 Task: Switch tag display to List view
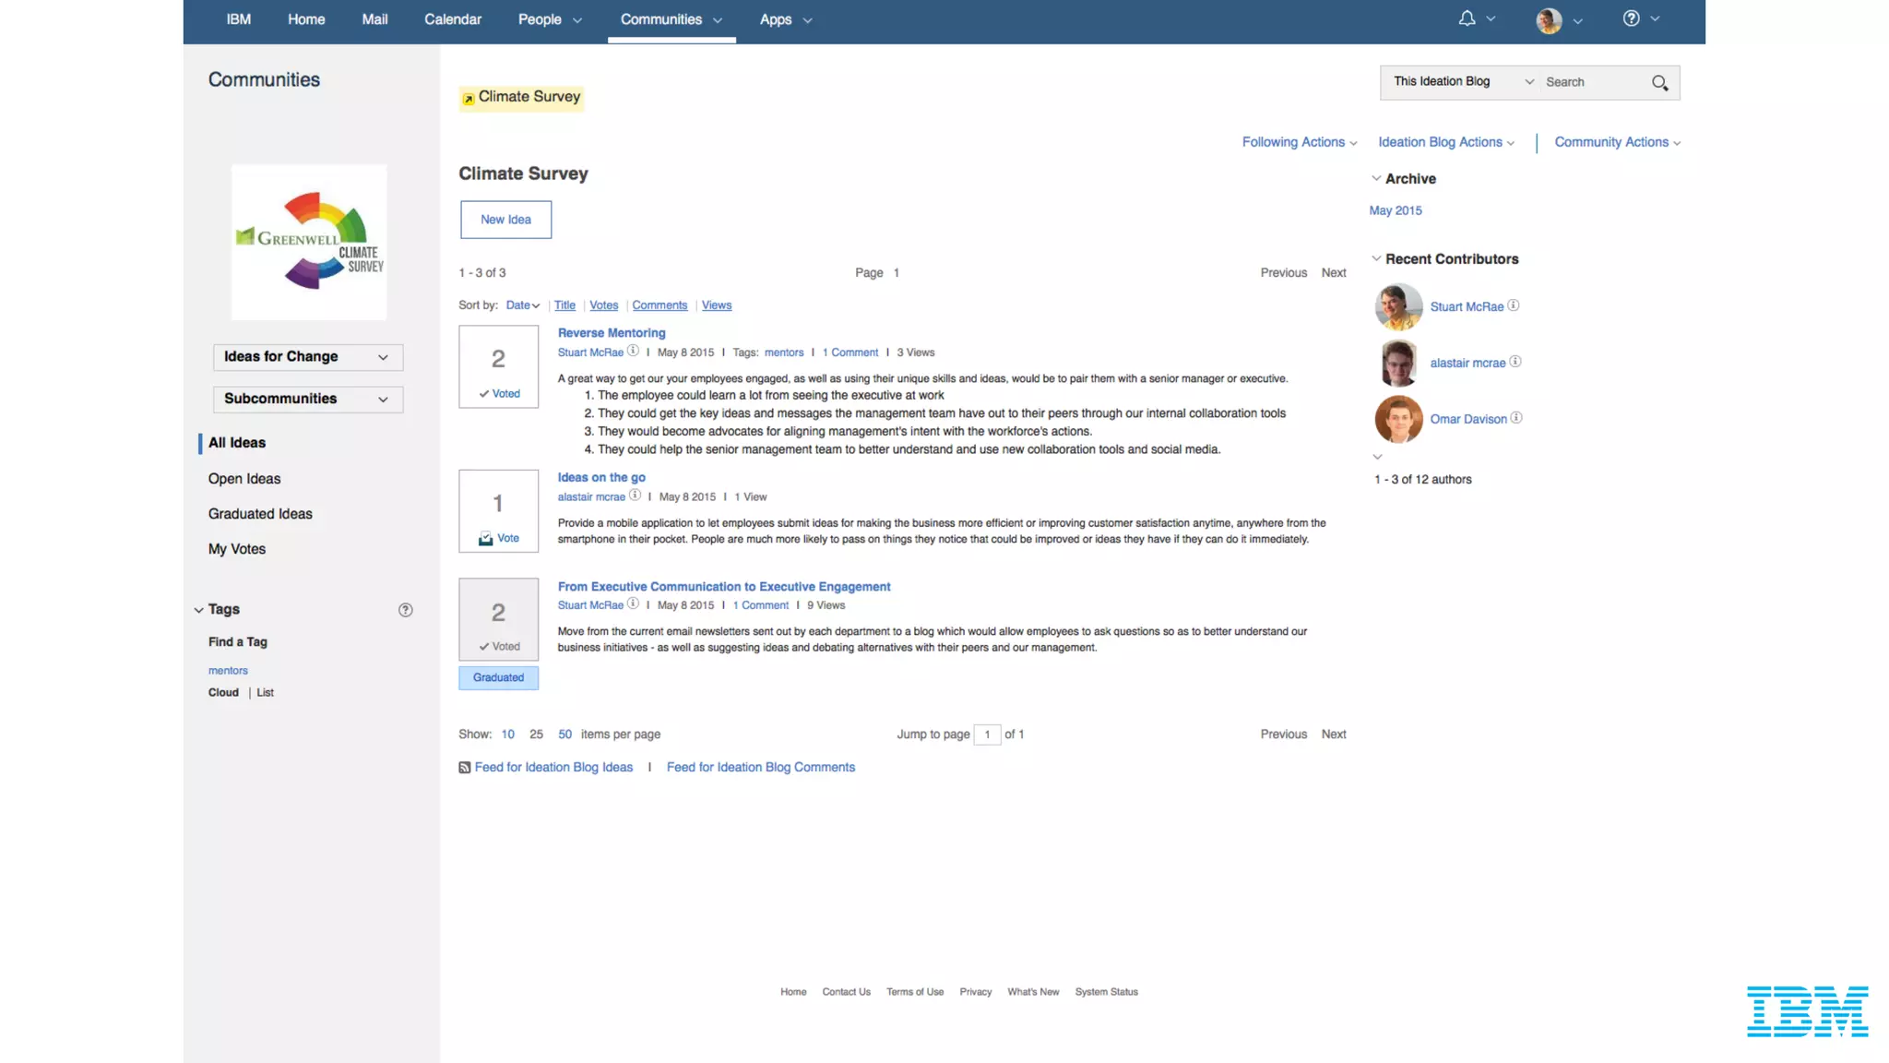pos(265,693)
